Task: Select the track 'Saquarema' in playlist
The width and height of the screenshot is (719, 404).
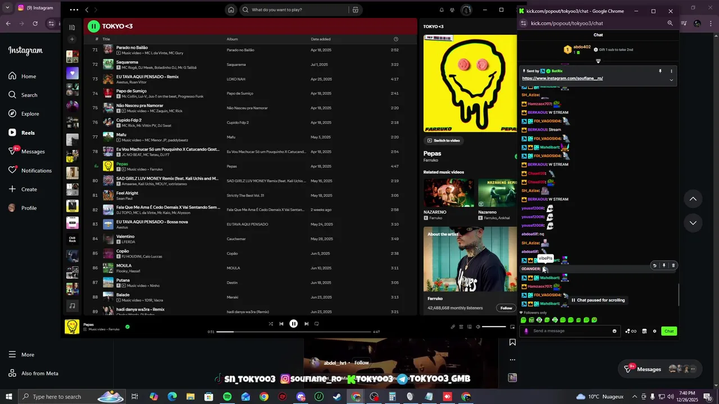Action: coord(249,65)
